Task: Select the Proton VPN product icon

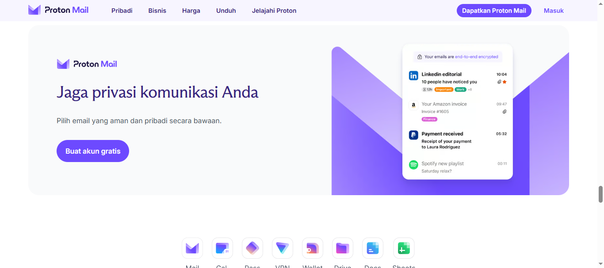Action: click(x=283, y=248)
